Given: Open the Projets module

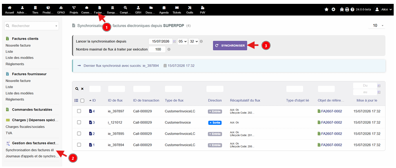Looking at the screenshot, I should coord(74,10).
